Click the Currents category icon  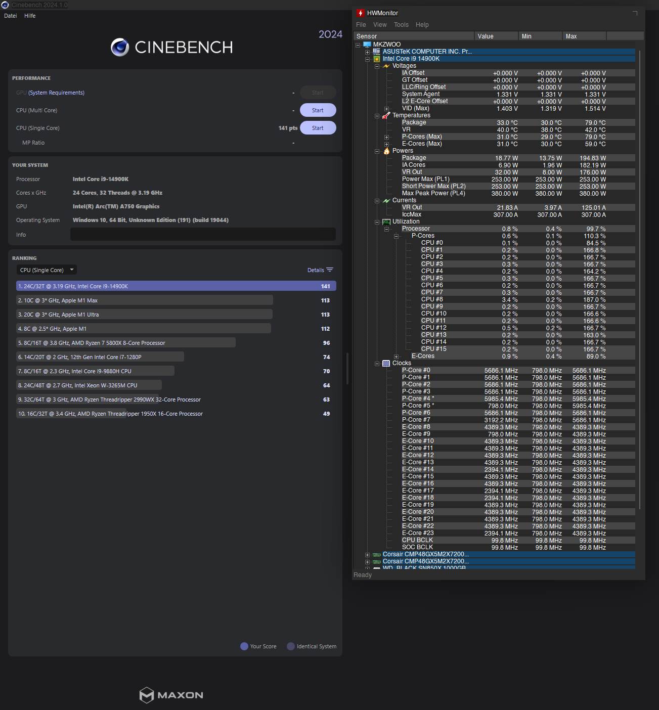(x=386, y=200)
